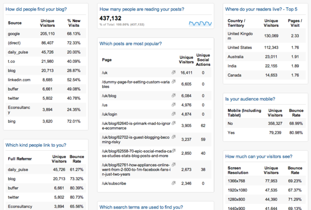Image resolution: width=311 pixels, height=210 pixels.
Task: Open 'Where do your readers live? - Top 5' title
Action: (x=260, y=10)
